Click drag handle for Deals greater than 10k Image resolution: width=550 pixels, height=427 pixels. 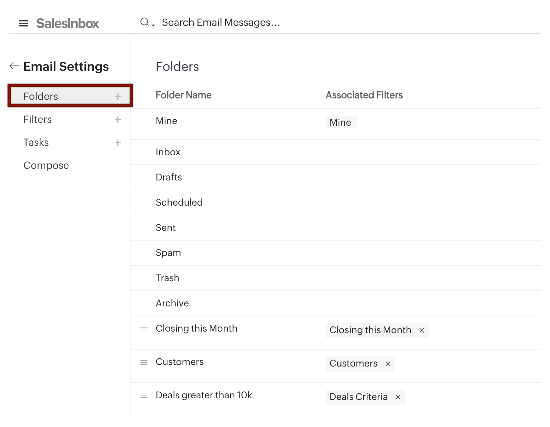(x=144, y=396)
